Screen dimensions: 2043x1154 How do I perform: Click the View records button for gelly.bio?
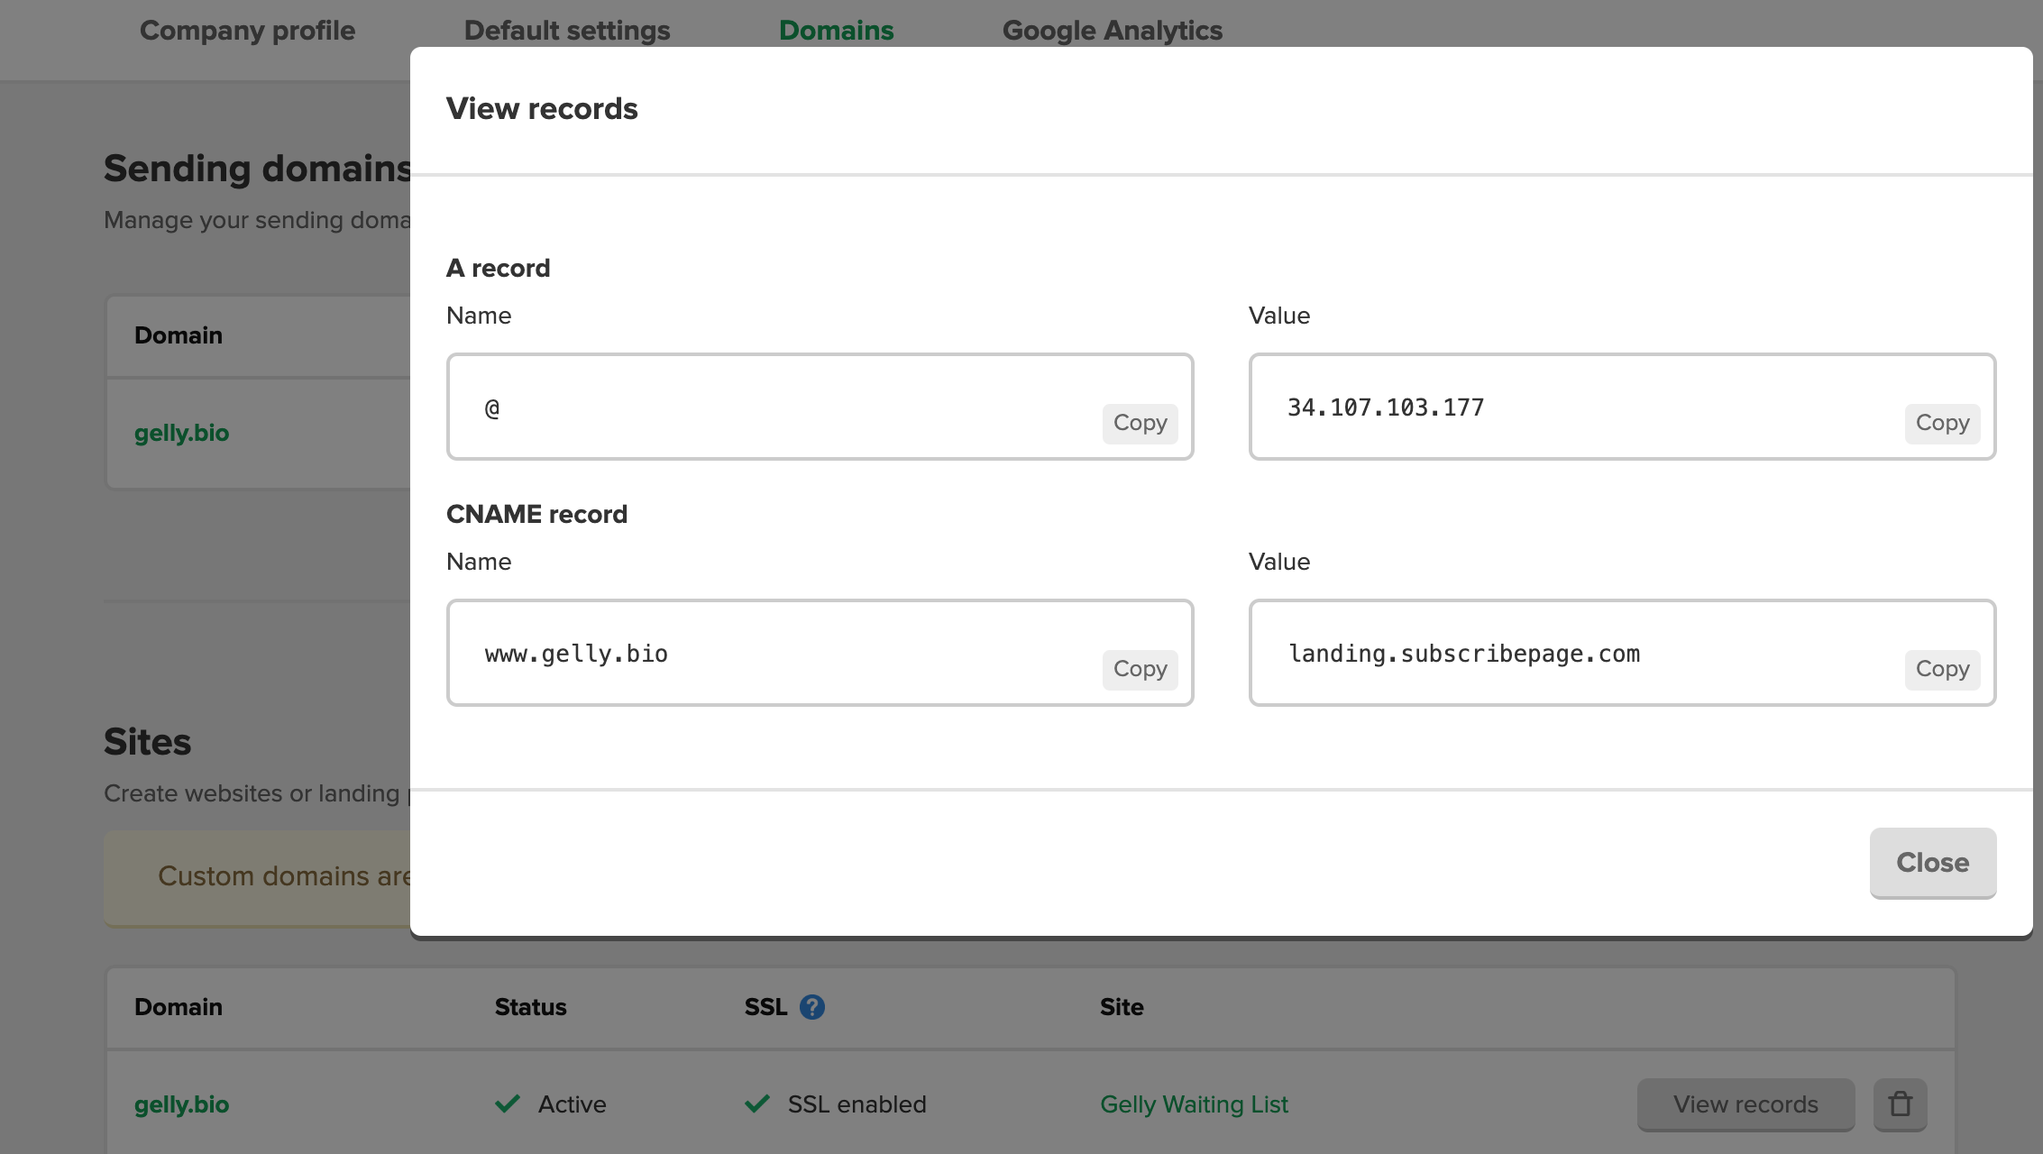pyautogui.click(x=1745, y=1104)
